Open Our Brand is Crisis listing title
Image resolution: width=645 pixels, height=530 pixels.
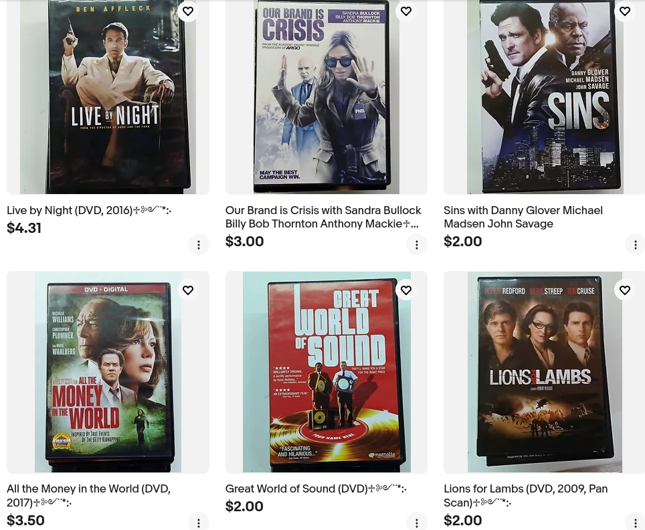coord(323,217)
